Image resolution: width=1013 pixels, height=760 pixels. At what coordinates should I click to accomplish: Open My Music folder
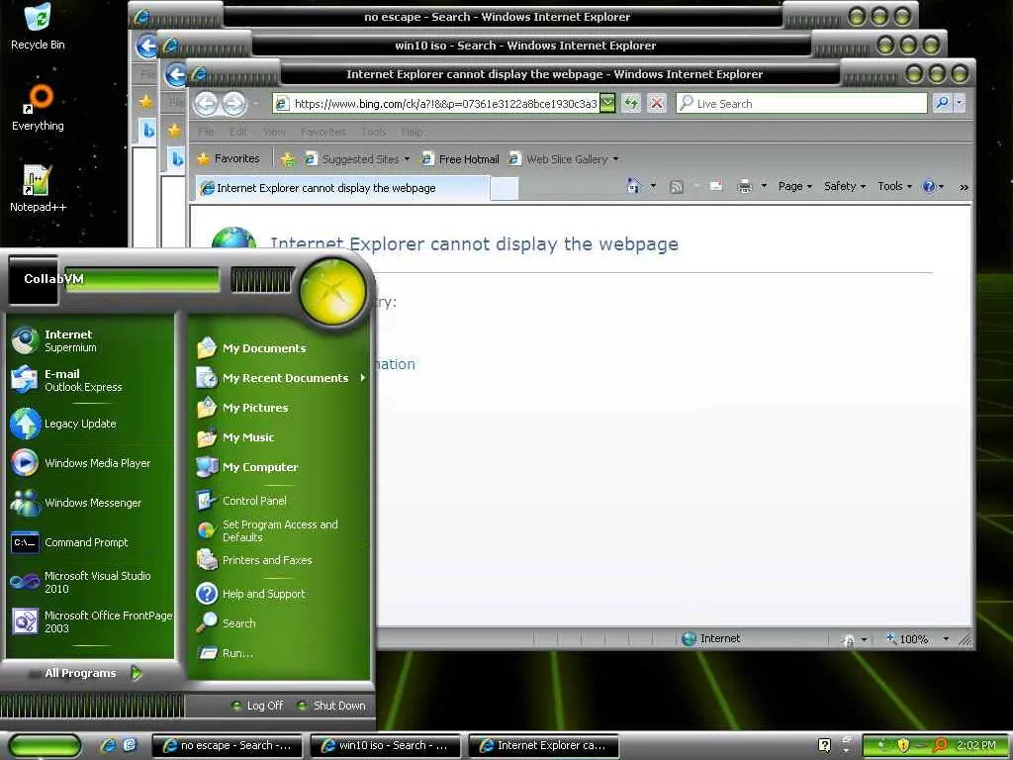pos(280,436)
